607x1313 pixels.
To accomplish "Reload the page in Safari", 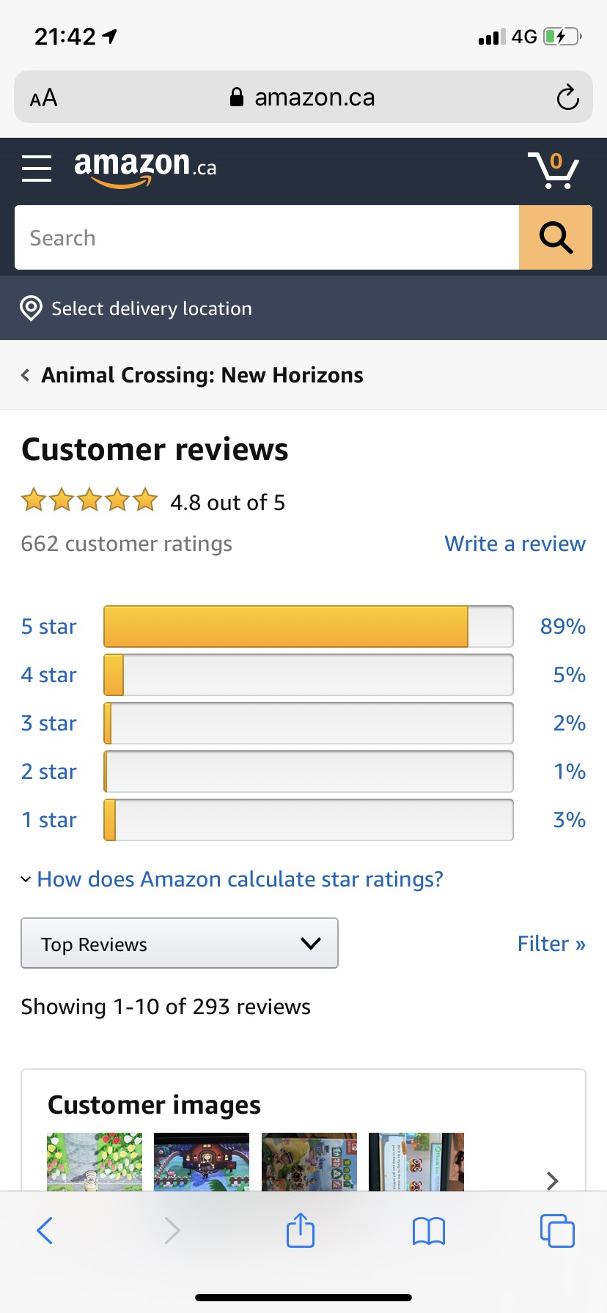I will coord(567,97).
